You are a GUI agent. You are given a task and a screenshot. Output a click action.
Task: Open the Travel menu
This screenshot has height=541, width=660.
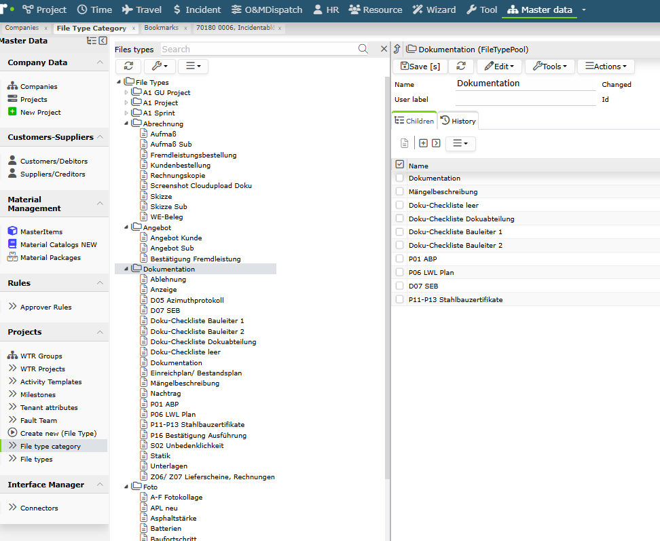coord(142,10)
